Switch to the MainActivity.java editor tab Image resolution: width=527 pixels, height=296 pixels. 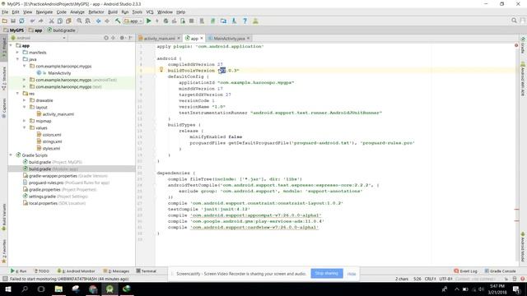229,39
